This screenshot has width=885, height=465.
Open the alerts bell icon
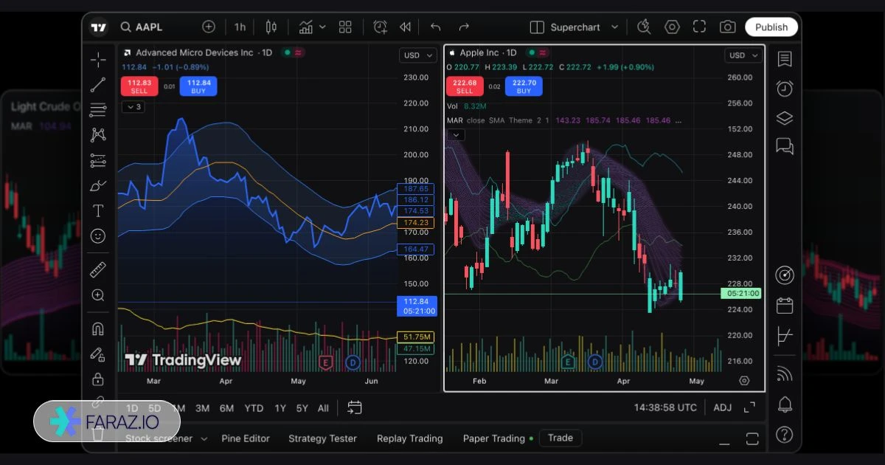point(785,404)
